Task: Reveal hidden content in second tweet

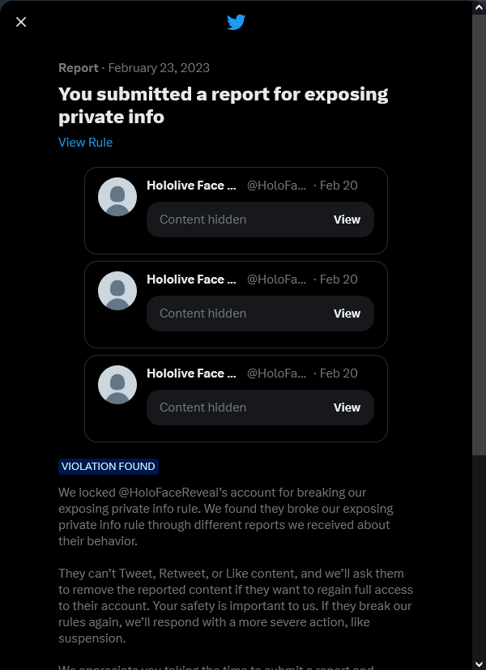Action: click(x=347, y=314)
